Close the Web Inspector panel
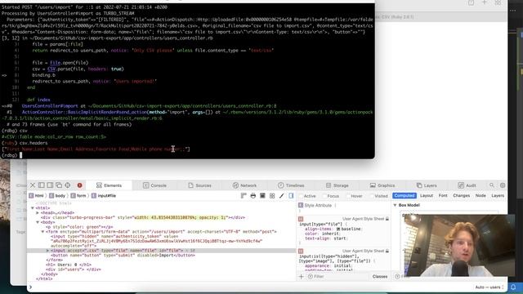Viewport: 523px width, 294px height. coord(33,185)
